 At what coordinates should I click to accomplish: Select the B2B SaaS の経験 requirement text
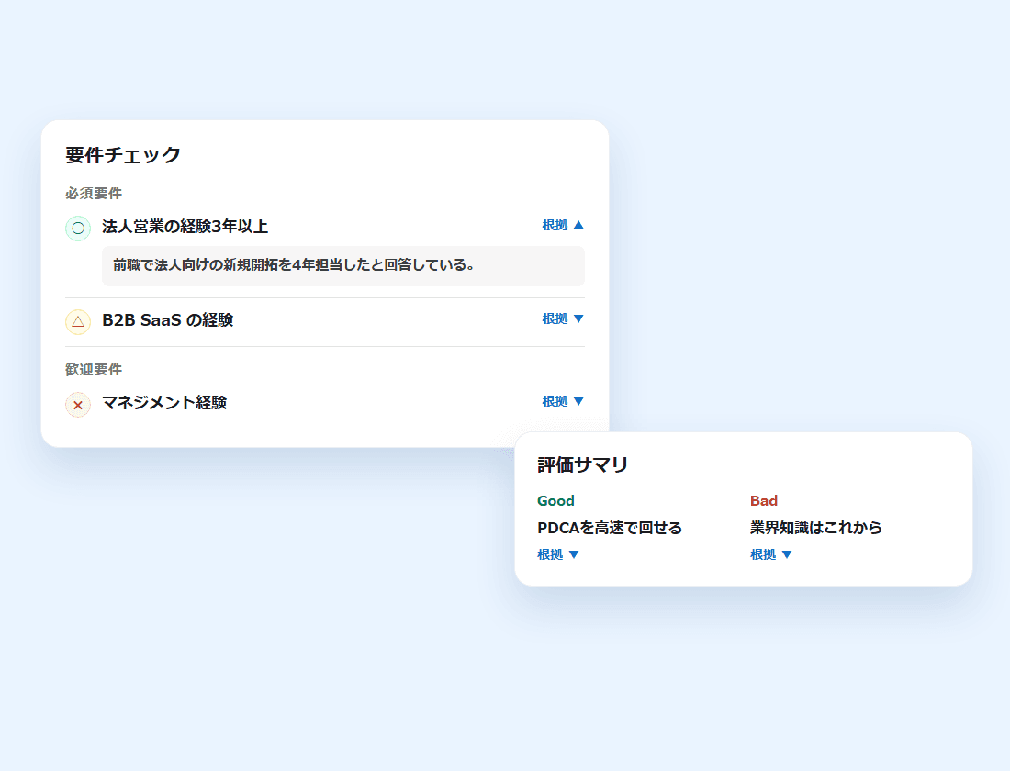pyautogui.click(x=167, y=320)
